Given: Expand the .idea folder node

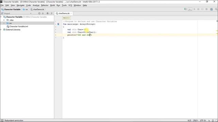Looking at the screenshot, I should pyautogui.click(x=4, y=20).
